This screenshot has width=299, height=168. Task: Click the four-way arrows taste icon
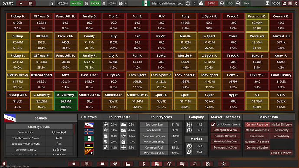123,147
